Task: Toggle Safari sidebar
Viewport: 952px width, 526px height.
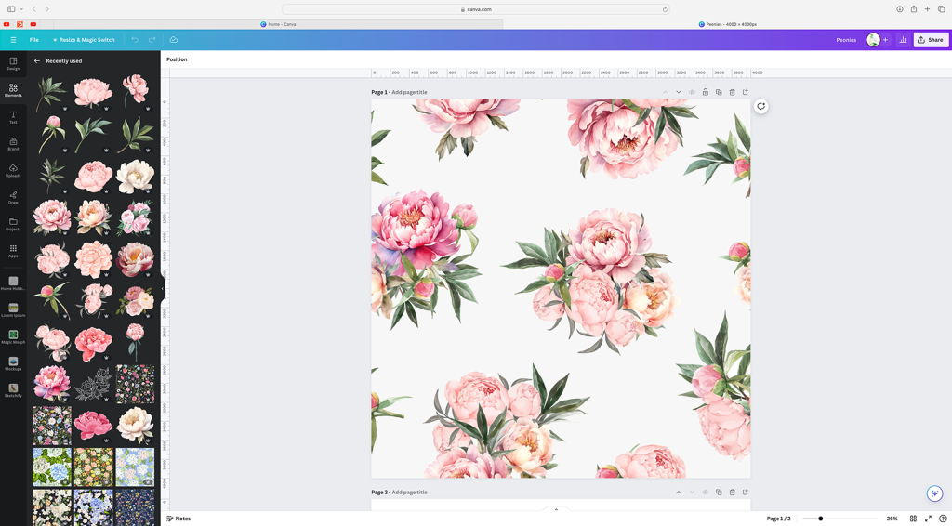Action: tap(11, 9)
